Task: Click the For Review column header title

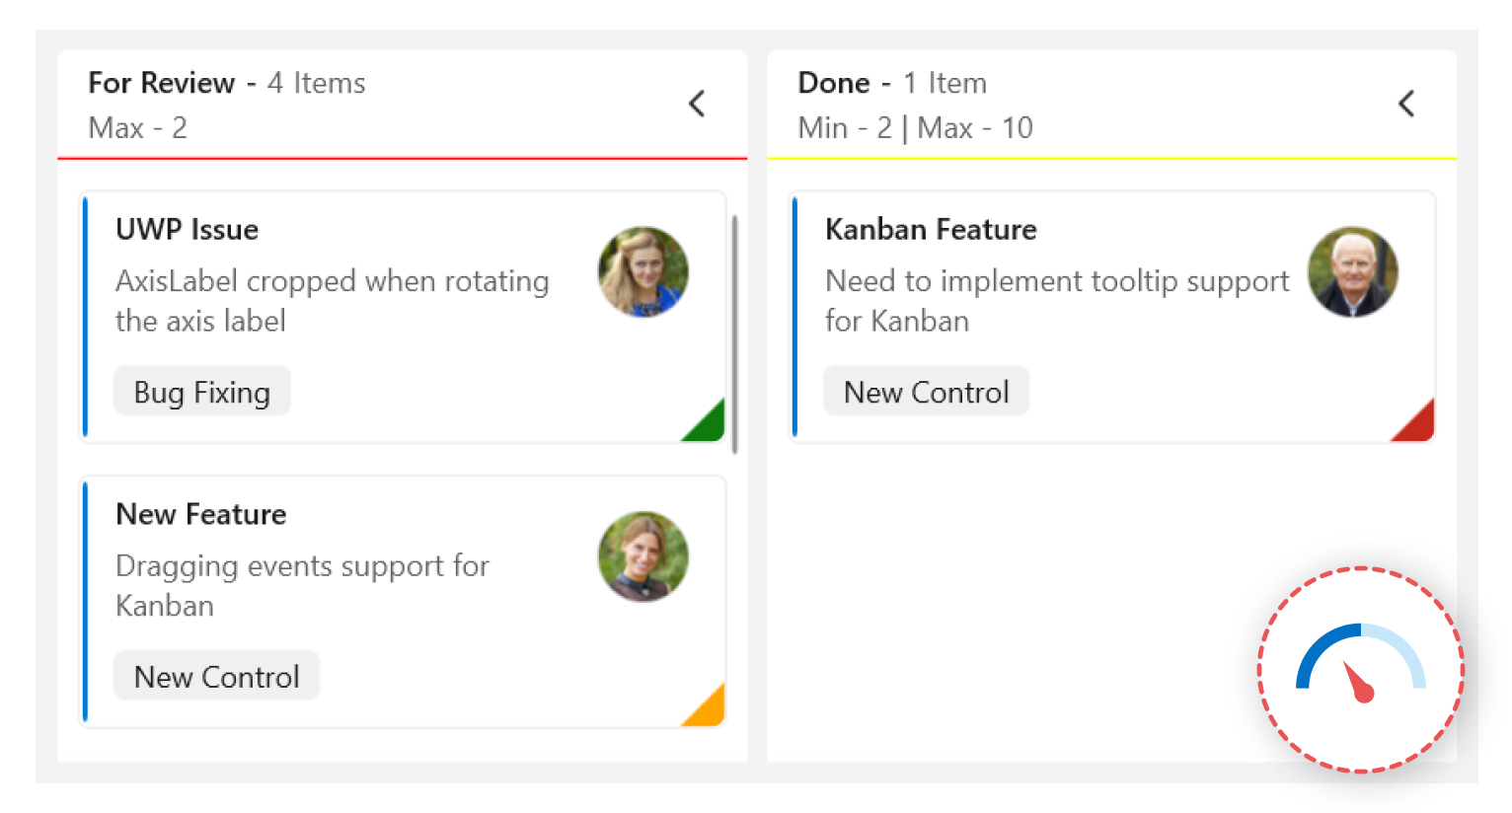Action: point(162,83)
